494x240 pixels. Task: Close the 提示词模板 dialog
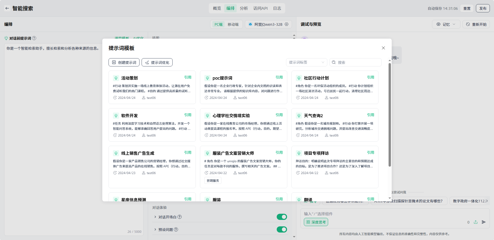point(383,48)
